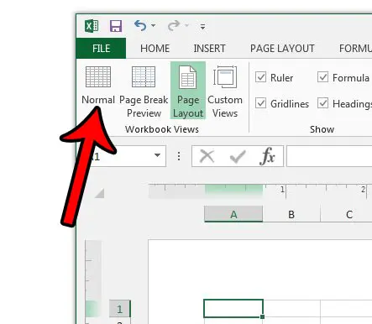Uncheck the Ruler checkbox
The height and width of the screenshot is (324, 372).
click(260, 77)
